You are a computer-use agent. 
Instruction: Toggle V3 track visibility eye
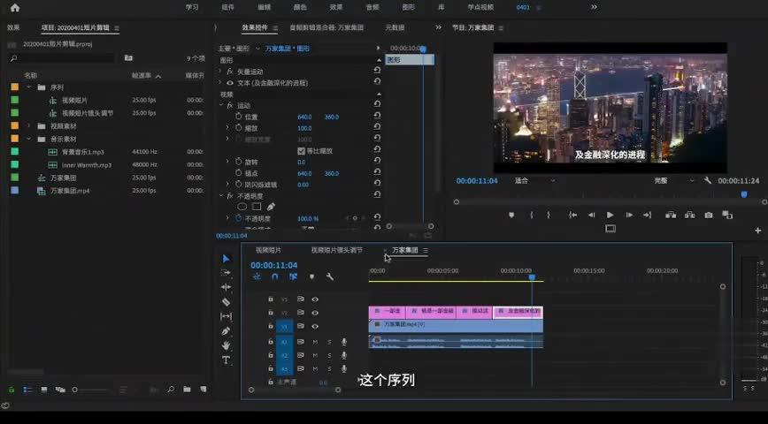coord(315,299)
